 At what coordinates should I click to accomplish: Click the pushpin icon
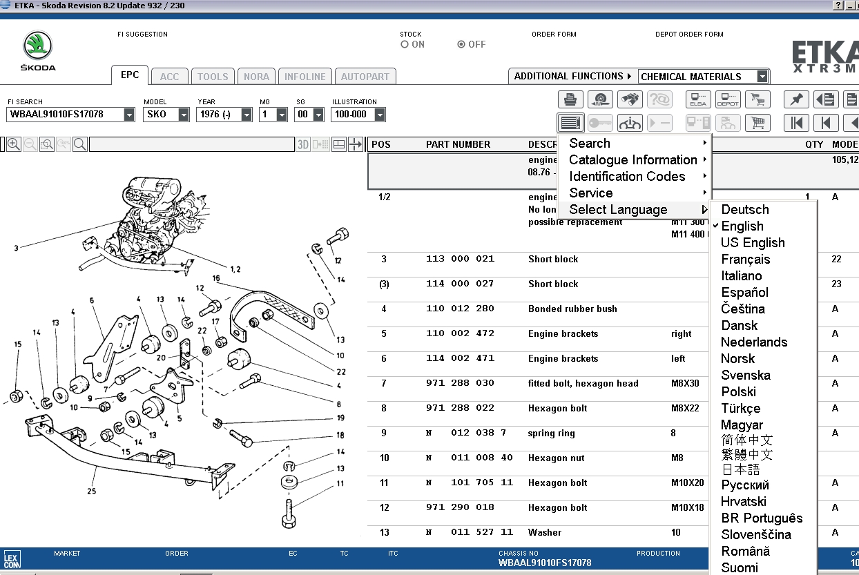coord(795,100)
